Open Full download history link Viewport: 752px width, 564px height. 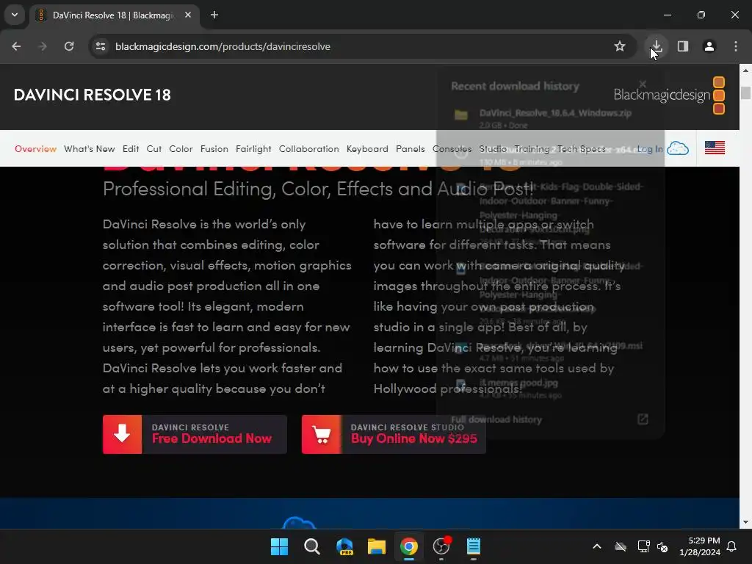pos(496,419)
